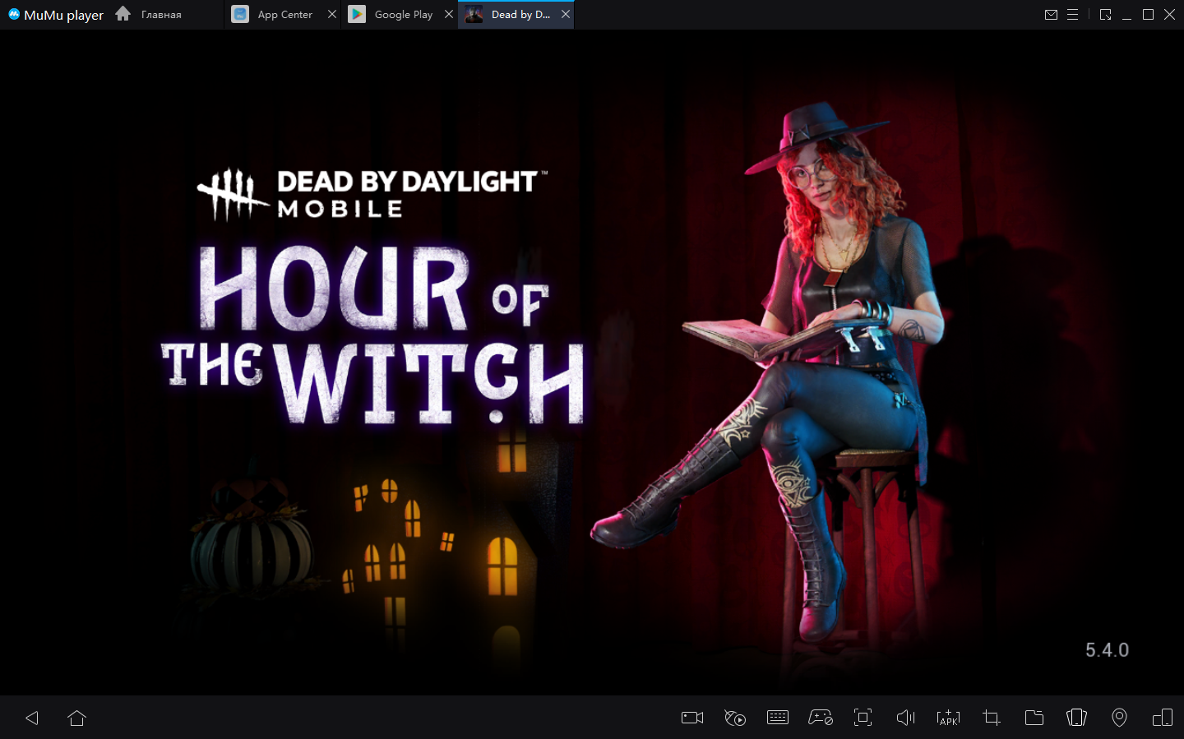Open the shared folder icon
The width and height of the screenshot is (1184, 739).
coord(1034,718)
